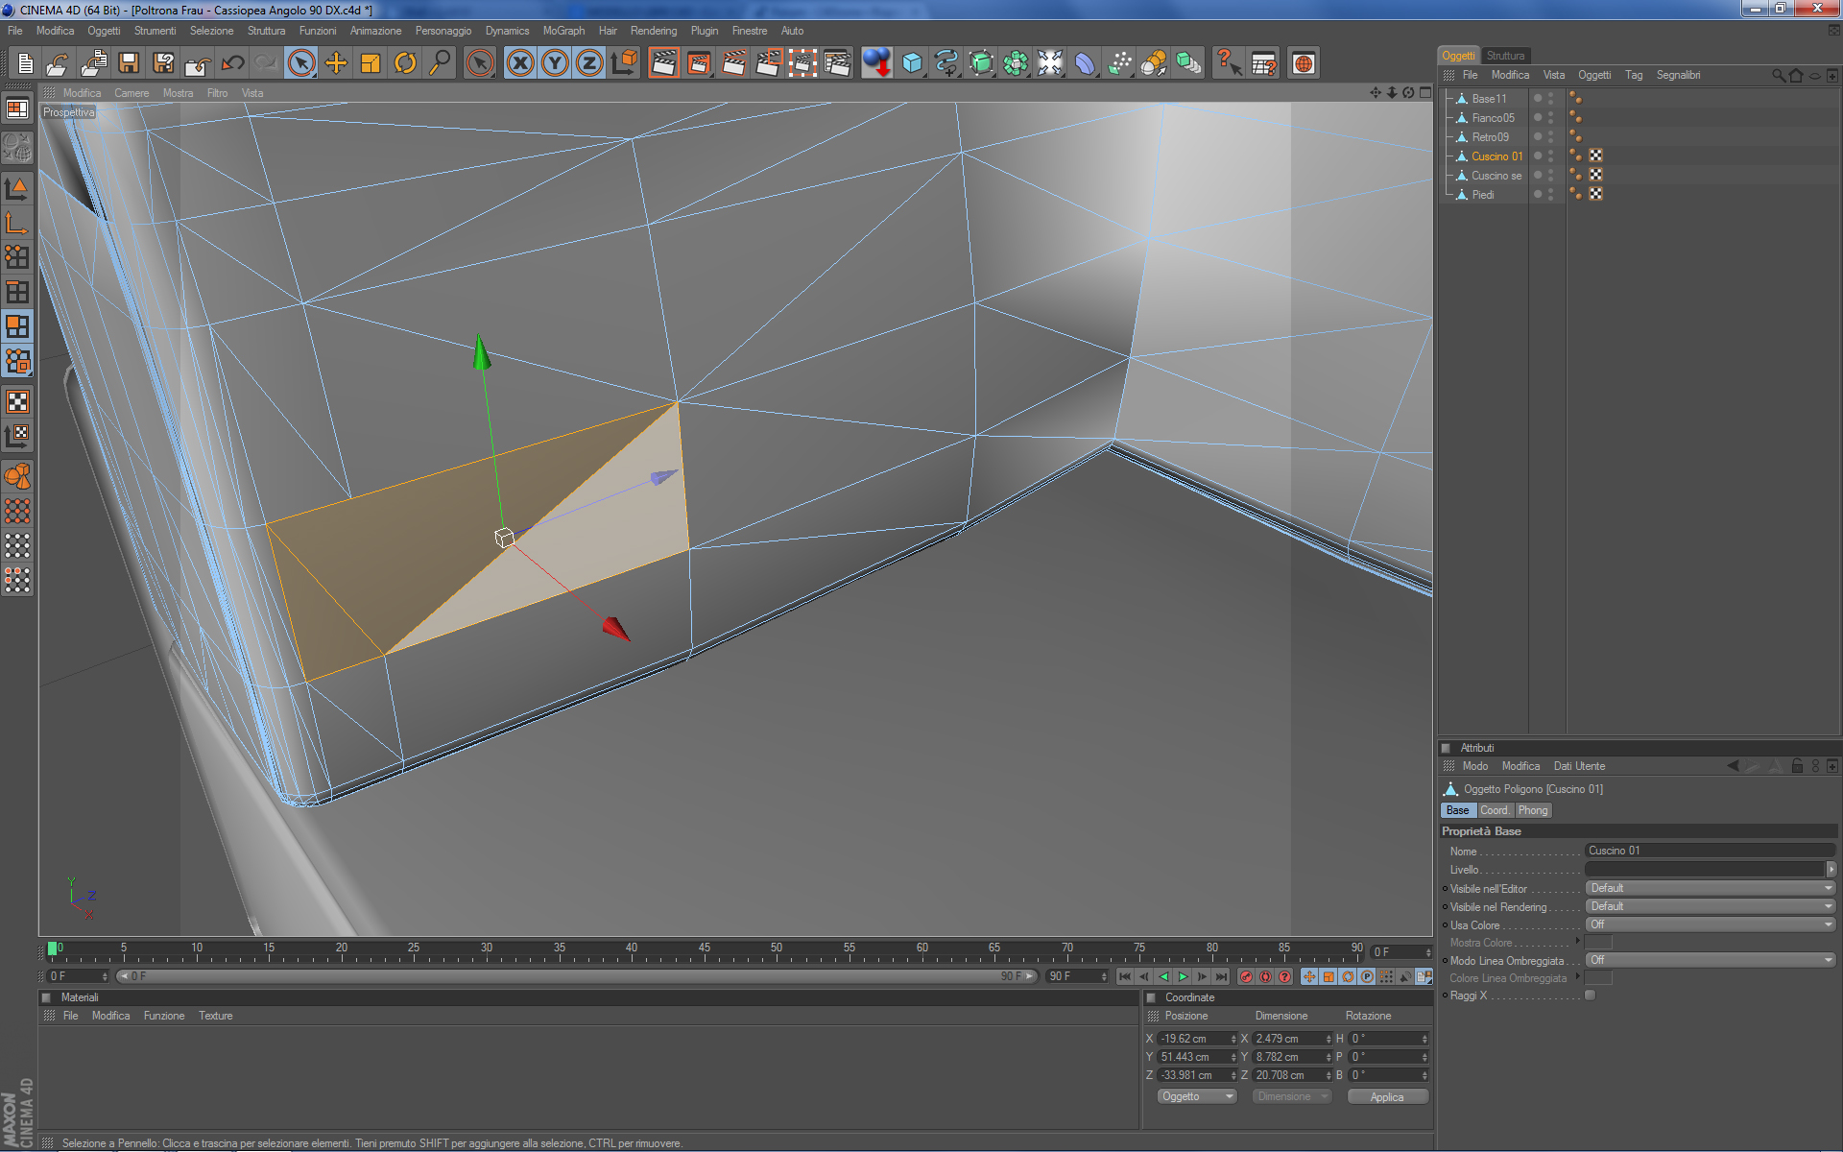Click the Applica button
The image size is (1843, 1152).
(1386, 1096)
